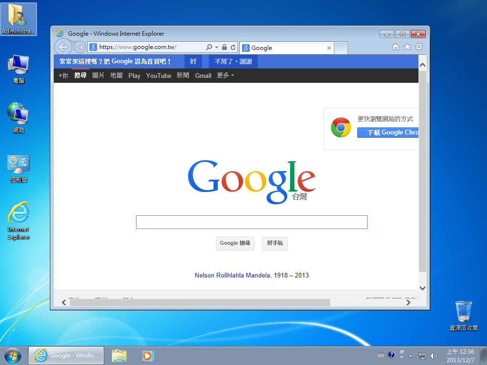This screenshot has height=365, width=487.
Task: Open the Home page via house icon
Action: [395, 47]
